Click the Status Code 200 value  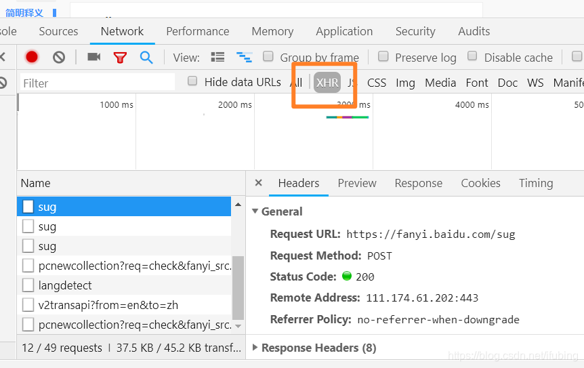coord(364,277)
